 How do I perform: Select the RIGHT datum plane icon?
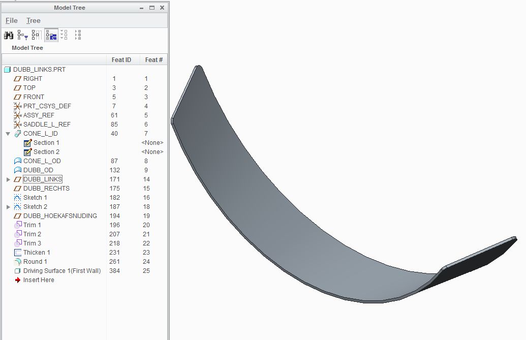(x=17, y=79)
